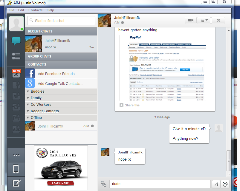Toggle the CONTACTS section header
This screenshot has width=240, height=191.
61,64
